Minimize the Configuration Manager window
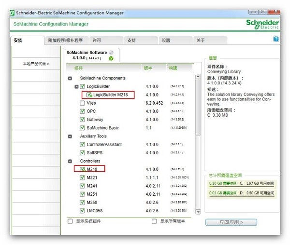 (x=253, y=12)
